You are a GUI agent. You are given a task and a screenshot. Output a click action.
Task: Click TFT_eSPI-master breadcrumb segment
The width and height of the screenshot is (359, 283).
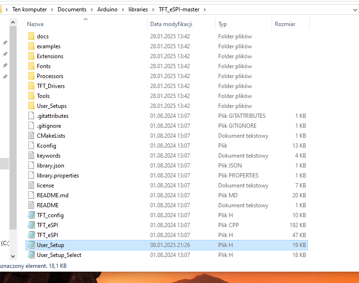click(x=179, y=9)
